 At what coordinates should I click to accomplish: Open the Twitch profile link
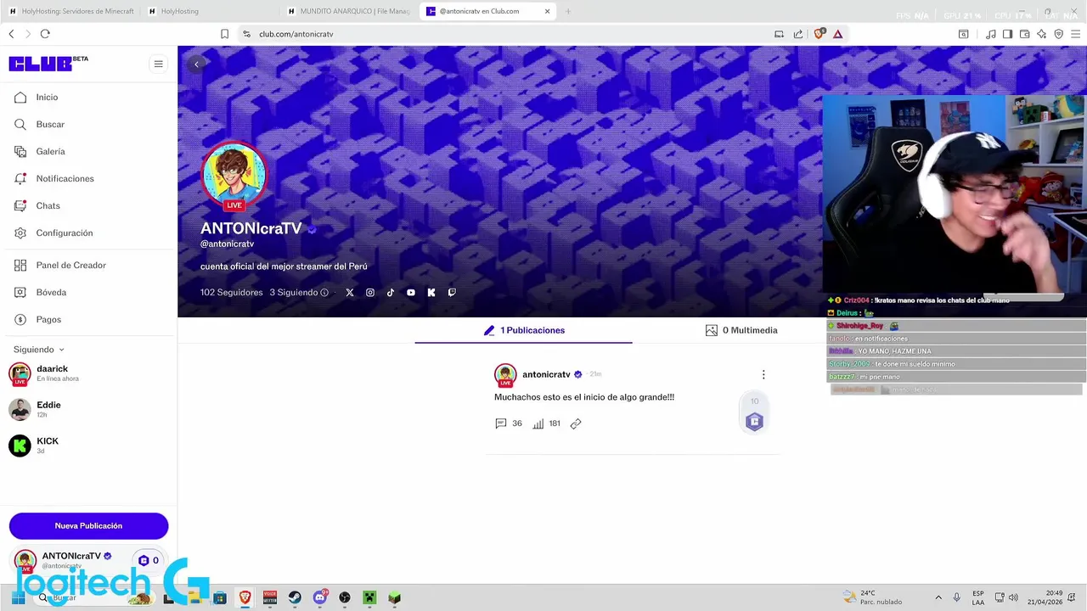click(x=452, y=293)
